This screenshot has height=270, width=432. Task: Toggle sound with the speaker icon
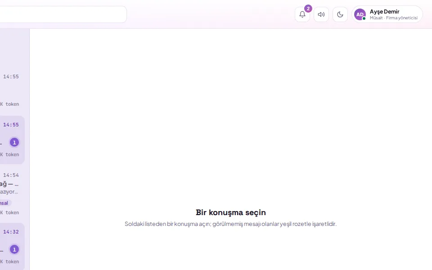pyautogui.click(x=321, y=14)
